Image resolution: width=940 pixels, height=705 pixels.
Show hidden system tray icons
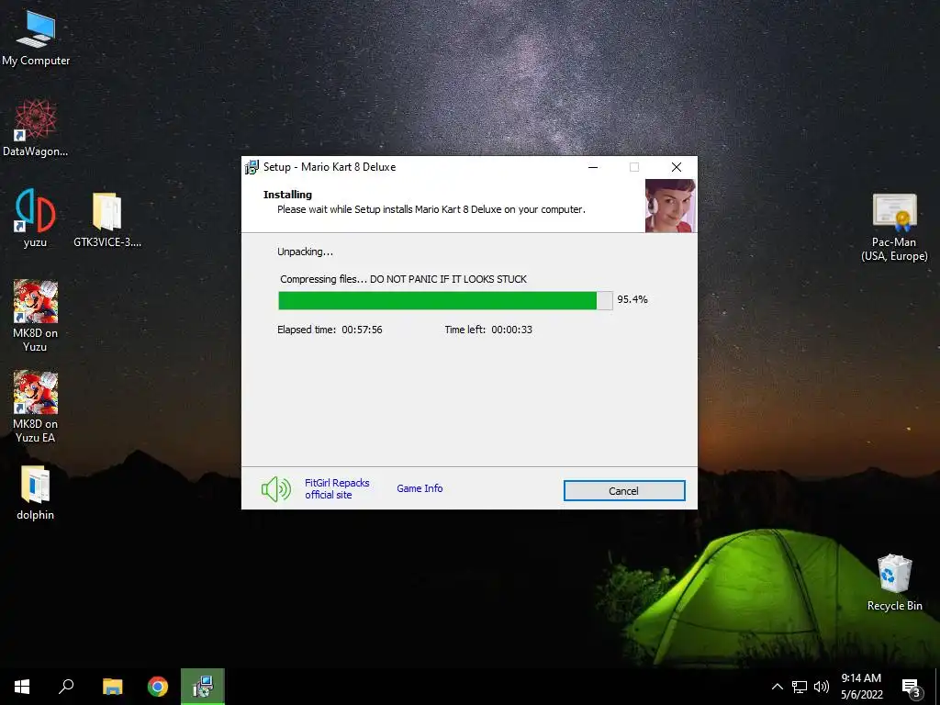coord(777,687)
